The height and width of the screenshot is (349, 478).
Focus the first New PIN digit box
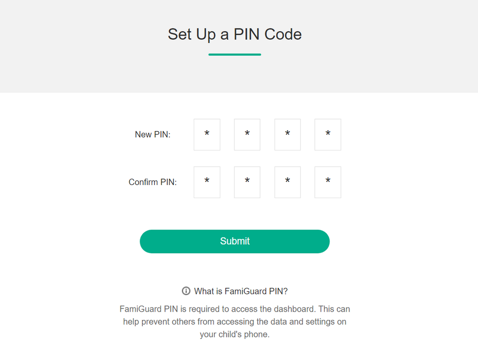coord(207,135)
